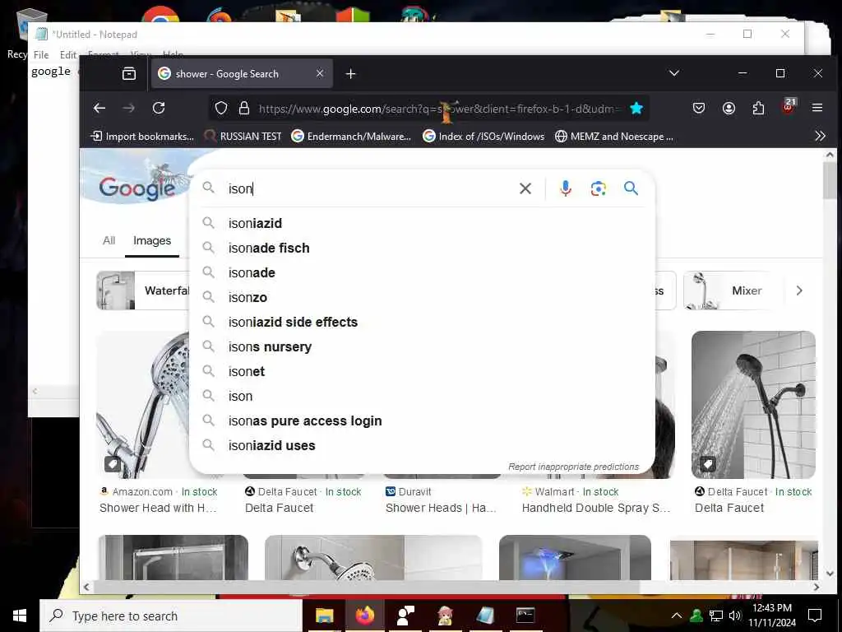The height and width of the screenshot is (632, 842).
Task: Click the red extension badge showing 21
Action: pyautogui.click(x=789, y=105)
